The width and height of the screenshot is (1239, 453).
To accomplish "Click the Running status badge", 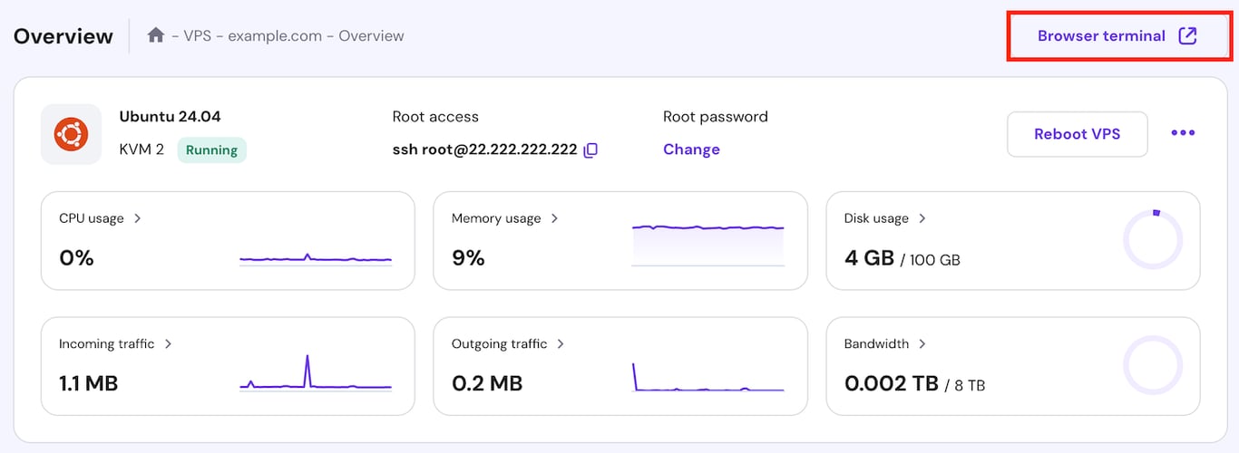I will 211,150.
